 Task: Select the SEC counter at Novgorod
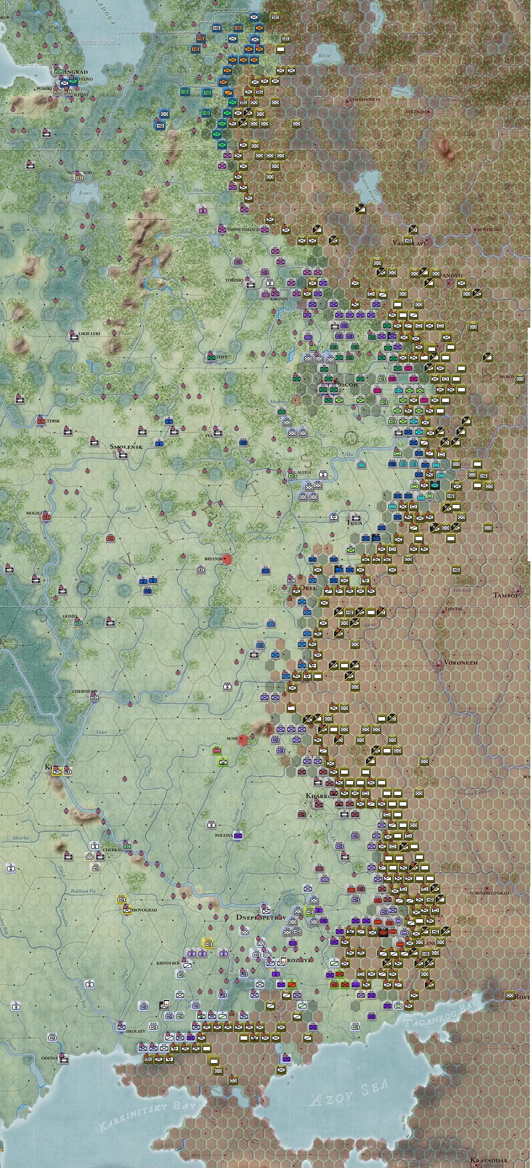click(x=79, y=177)
